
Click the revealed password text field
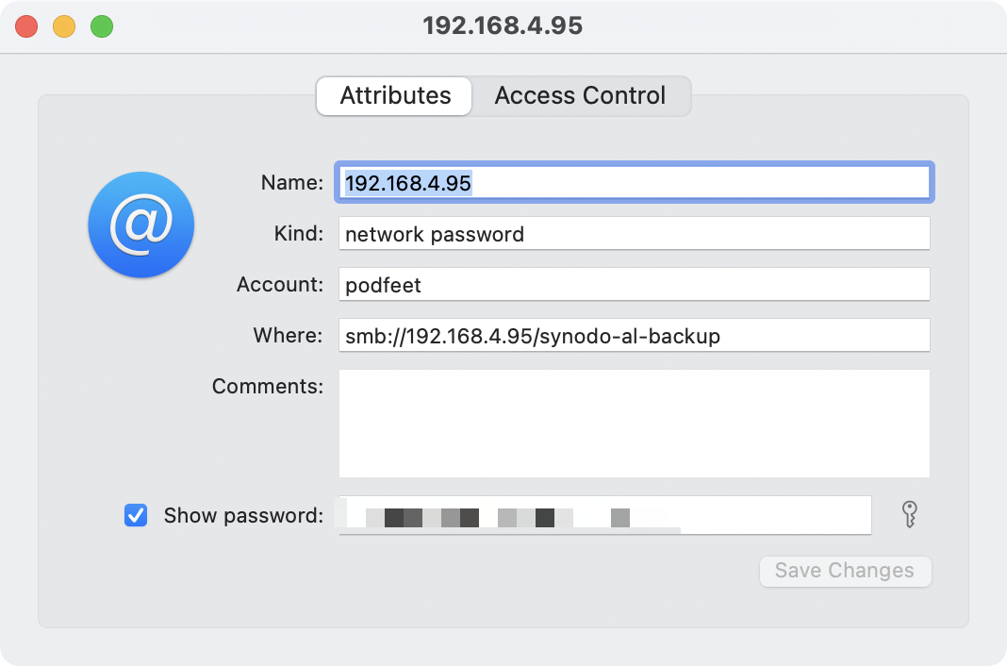pyautogui.click(x=604, y=515)
